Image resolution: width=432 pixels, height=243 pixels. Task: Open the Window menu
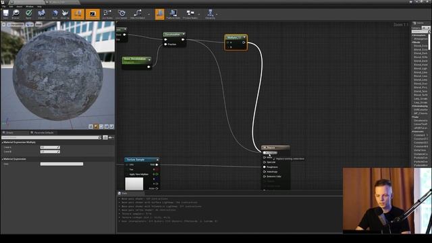pyautogui.click(x=30, y=6)
